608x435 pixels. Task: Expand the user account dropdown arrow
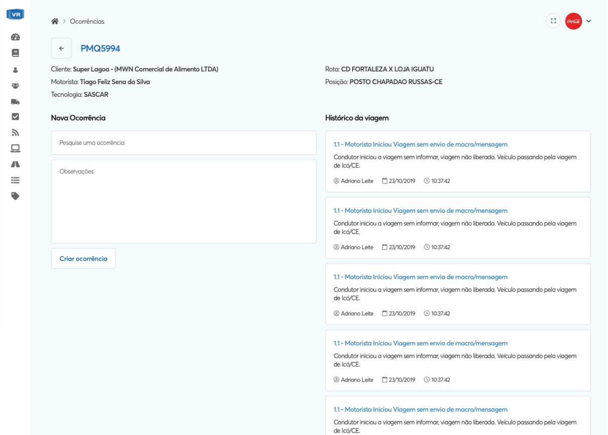[x=589, y=21]
